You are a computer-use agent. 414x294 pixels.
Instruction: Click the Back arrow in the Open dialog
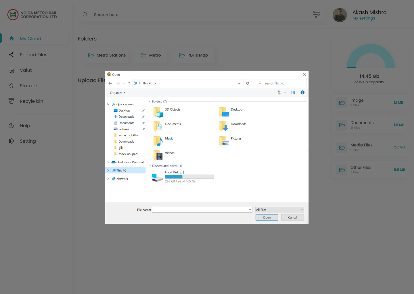point(110,83)
